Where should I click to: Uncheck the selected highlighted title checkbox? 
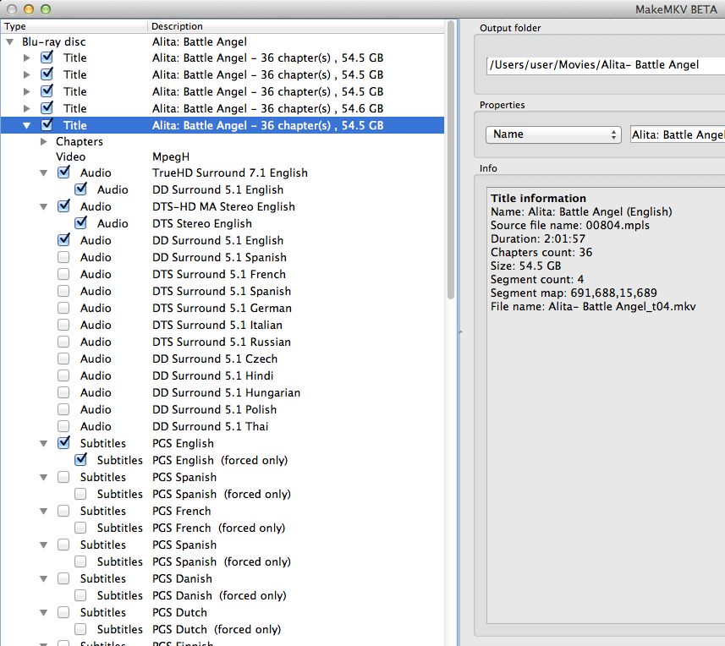point(47,125)
